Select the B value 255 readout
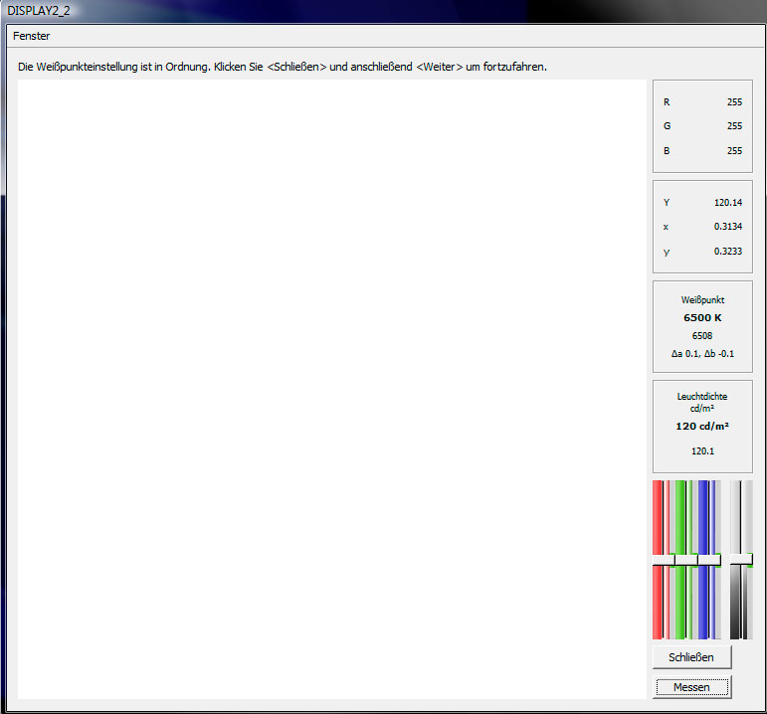 tap(733, 151)
